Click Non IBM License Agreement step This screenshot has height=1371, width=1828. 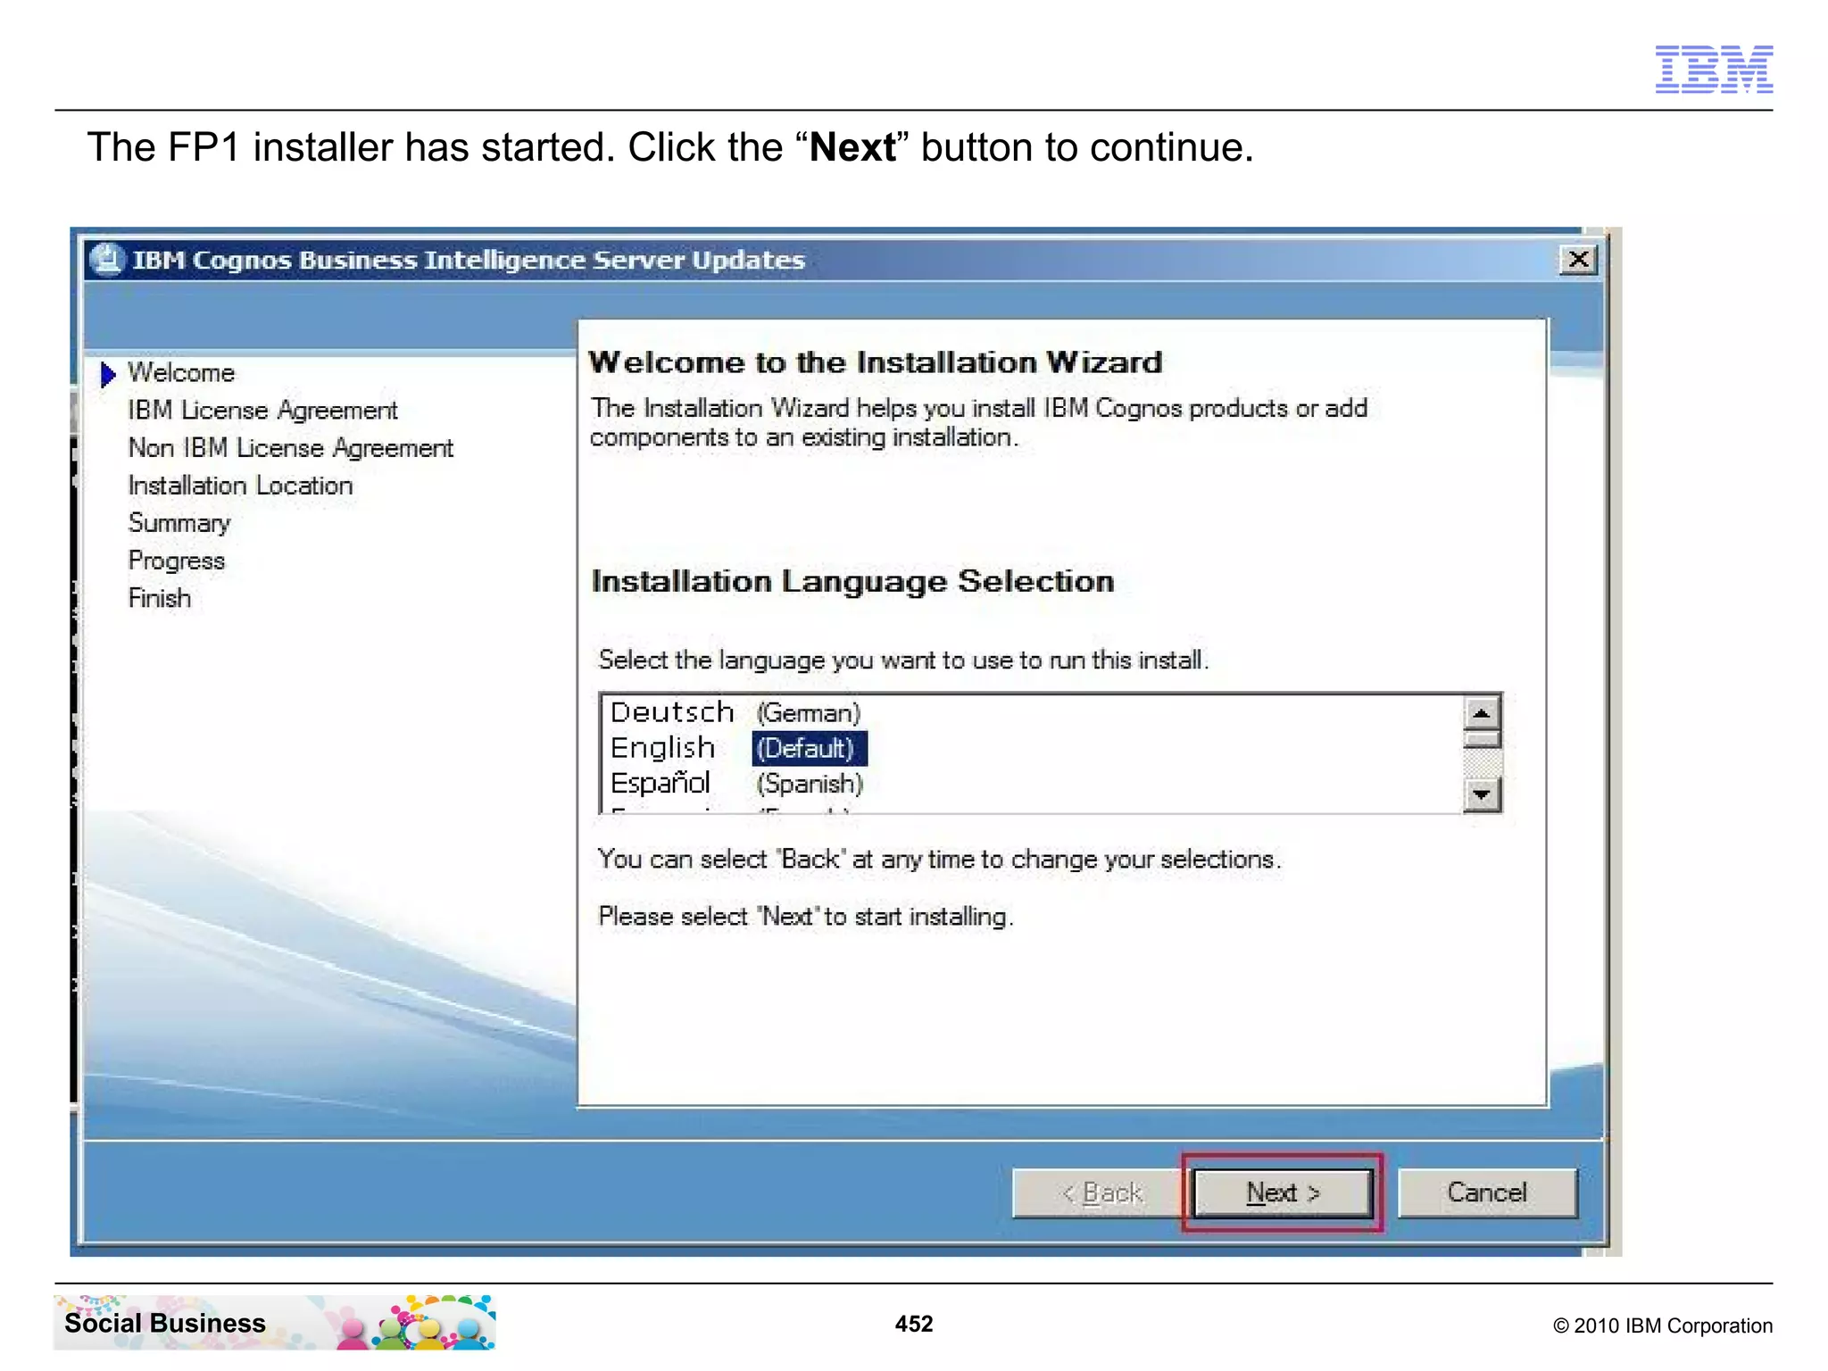pyautogui.click(x=291, y=447)
